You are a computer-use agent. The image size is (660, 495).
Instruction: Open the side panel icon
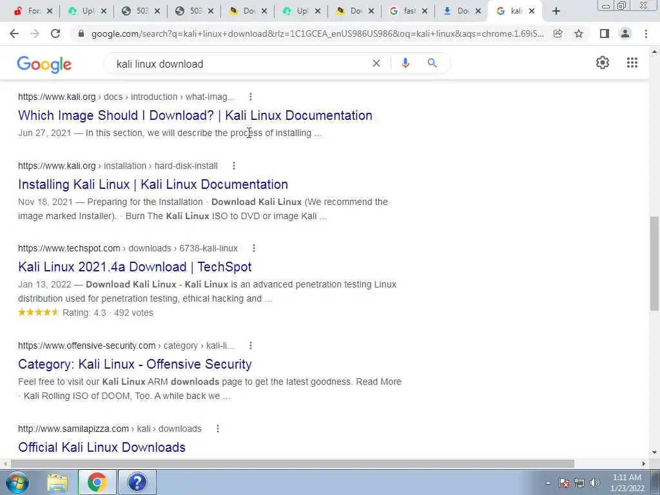click(605, 34)
